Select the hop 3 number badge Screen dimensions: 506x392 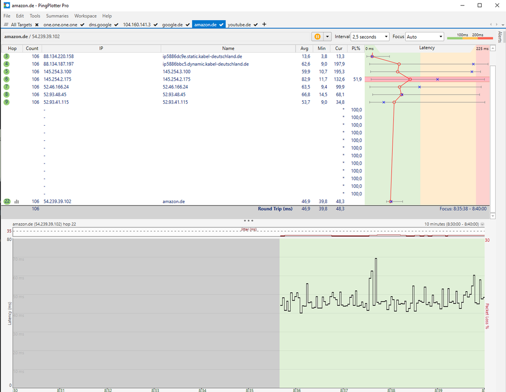7,56
